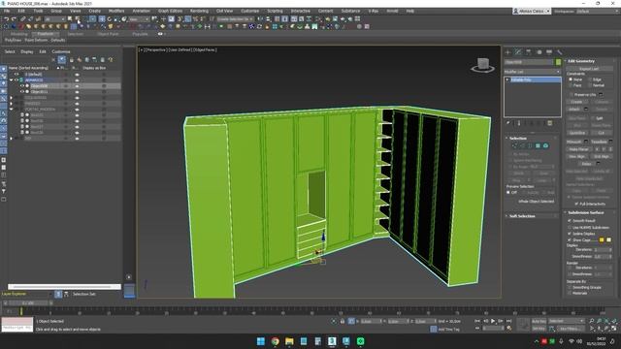Select the Edge constraint radio button
Image resolution: width=621 pixels, height=349 pixels.
tap(590, 79)
